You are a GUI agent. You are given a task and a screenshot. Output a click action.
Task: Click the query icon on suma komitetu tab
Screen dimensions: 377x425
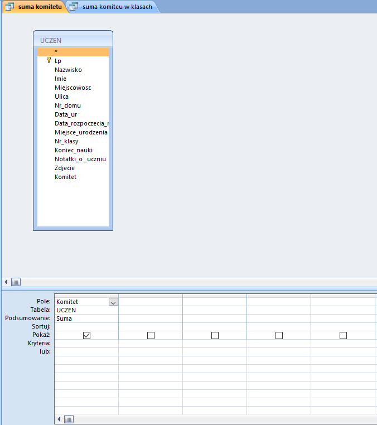tap(9, 7)
